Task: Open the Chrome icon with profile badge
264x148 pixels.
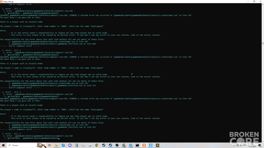Action: click(x=124, y=145)
